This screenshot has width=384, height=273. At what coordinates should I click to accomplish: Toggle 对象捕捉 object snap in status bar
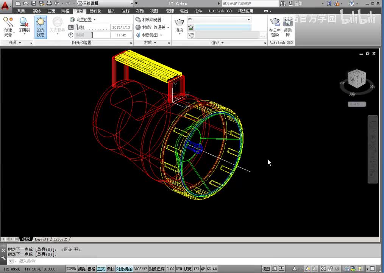tap(124, 269)
